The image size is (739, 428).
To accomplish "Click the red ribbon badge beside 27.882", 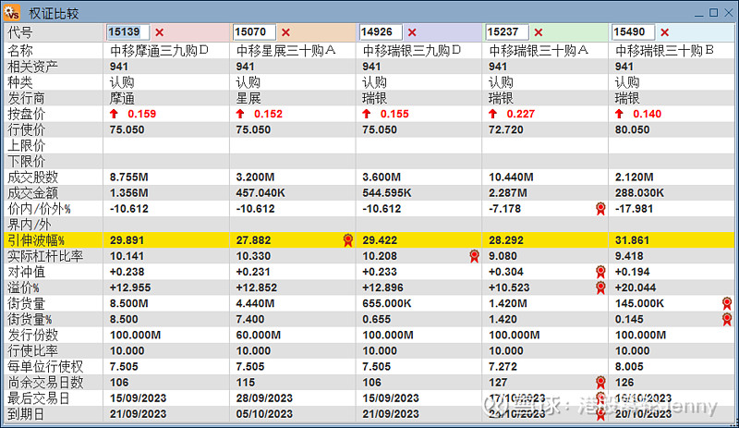I will [x=348, y=240].
